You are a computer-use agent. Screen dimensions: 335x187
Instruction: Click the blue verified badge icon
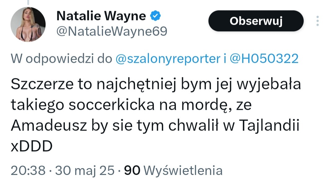(155, 16)
